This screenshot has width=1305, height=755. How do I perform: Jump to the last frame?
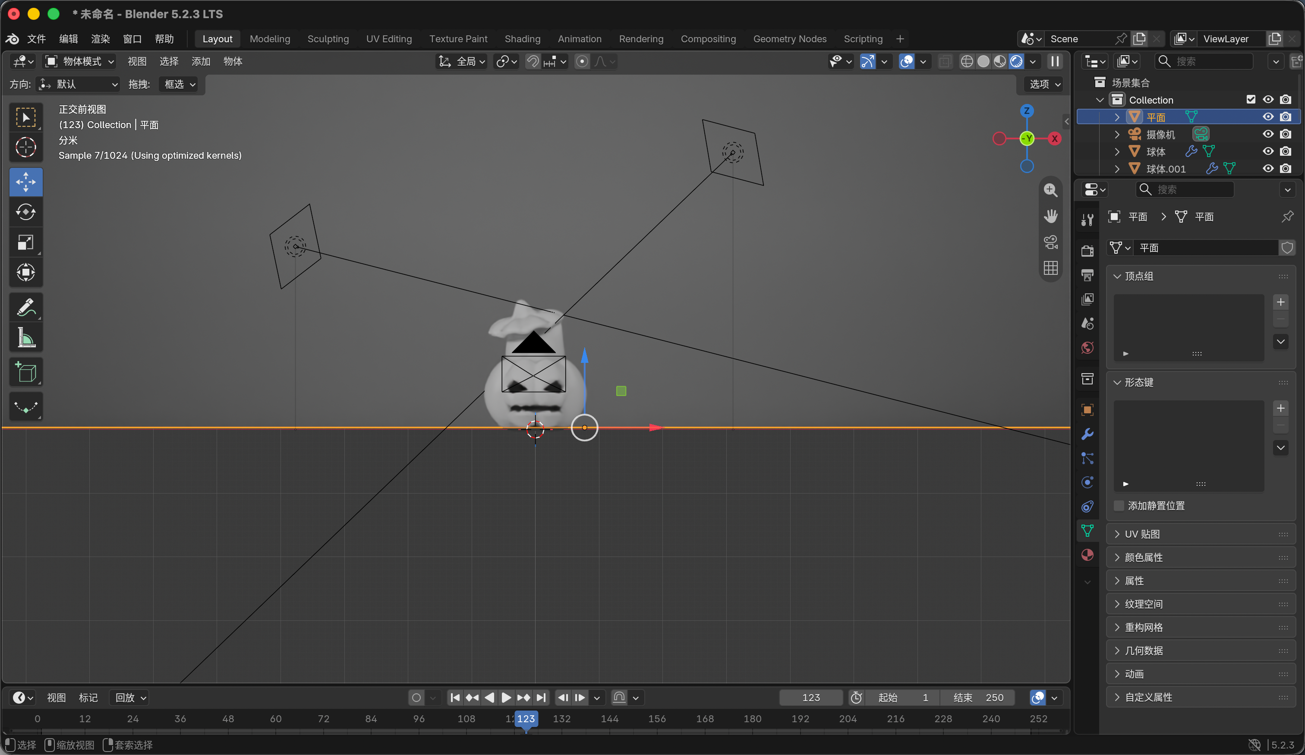click(541, 698)
